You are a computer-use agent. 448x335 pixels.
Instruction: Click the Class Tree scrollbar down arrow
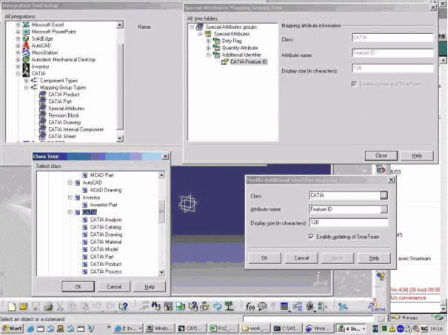coord(161,272)
